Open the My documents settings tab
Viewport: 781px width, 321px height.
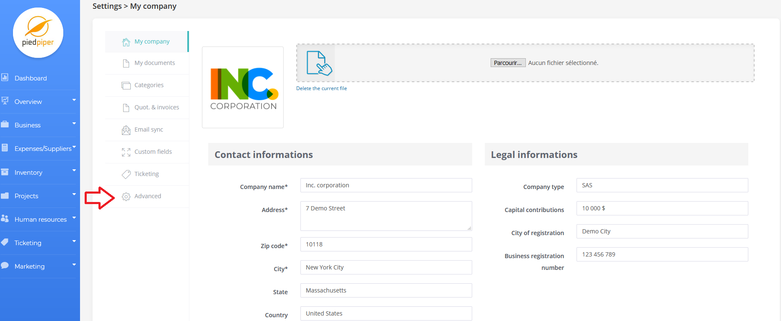point(154,63)
